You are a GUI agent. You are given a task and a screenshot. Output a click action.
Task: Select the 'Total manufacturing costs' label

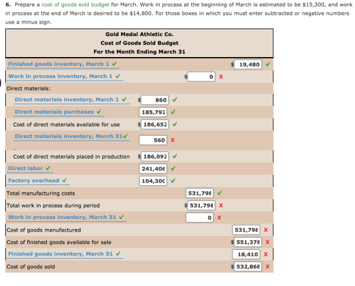(x=41, y=193)
